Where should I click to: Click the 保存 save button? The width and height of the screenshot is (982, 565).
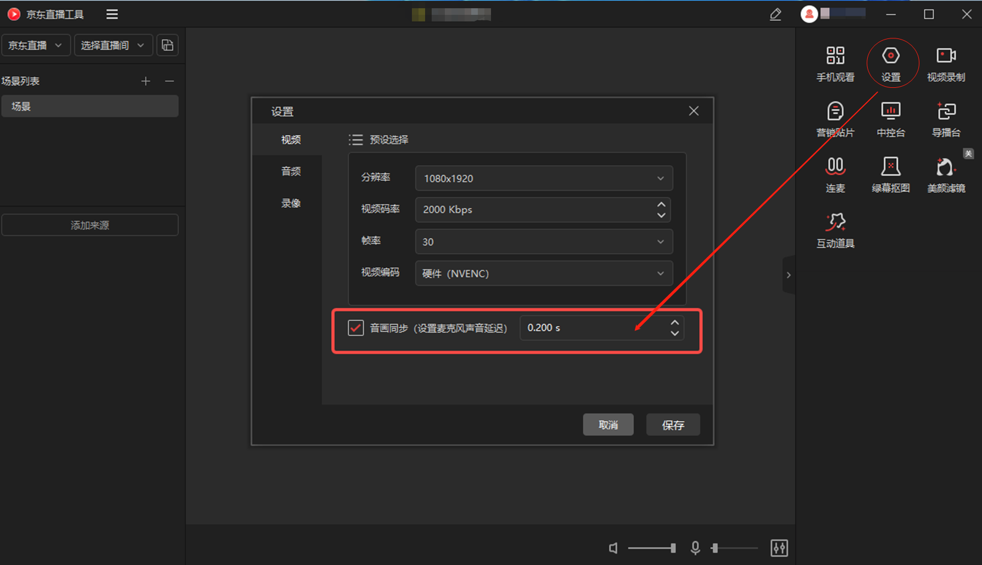[x=673, y=424]
